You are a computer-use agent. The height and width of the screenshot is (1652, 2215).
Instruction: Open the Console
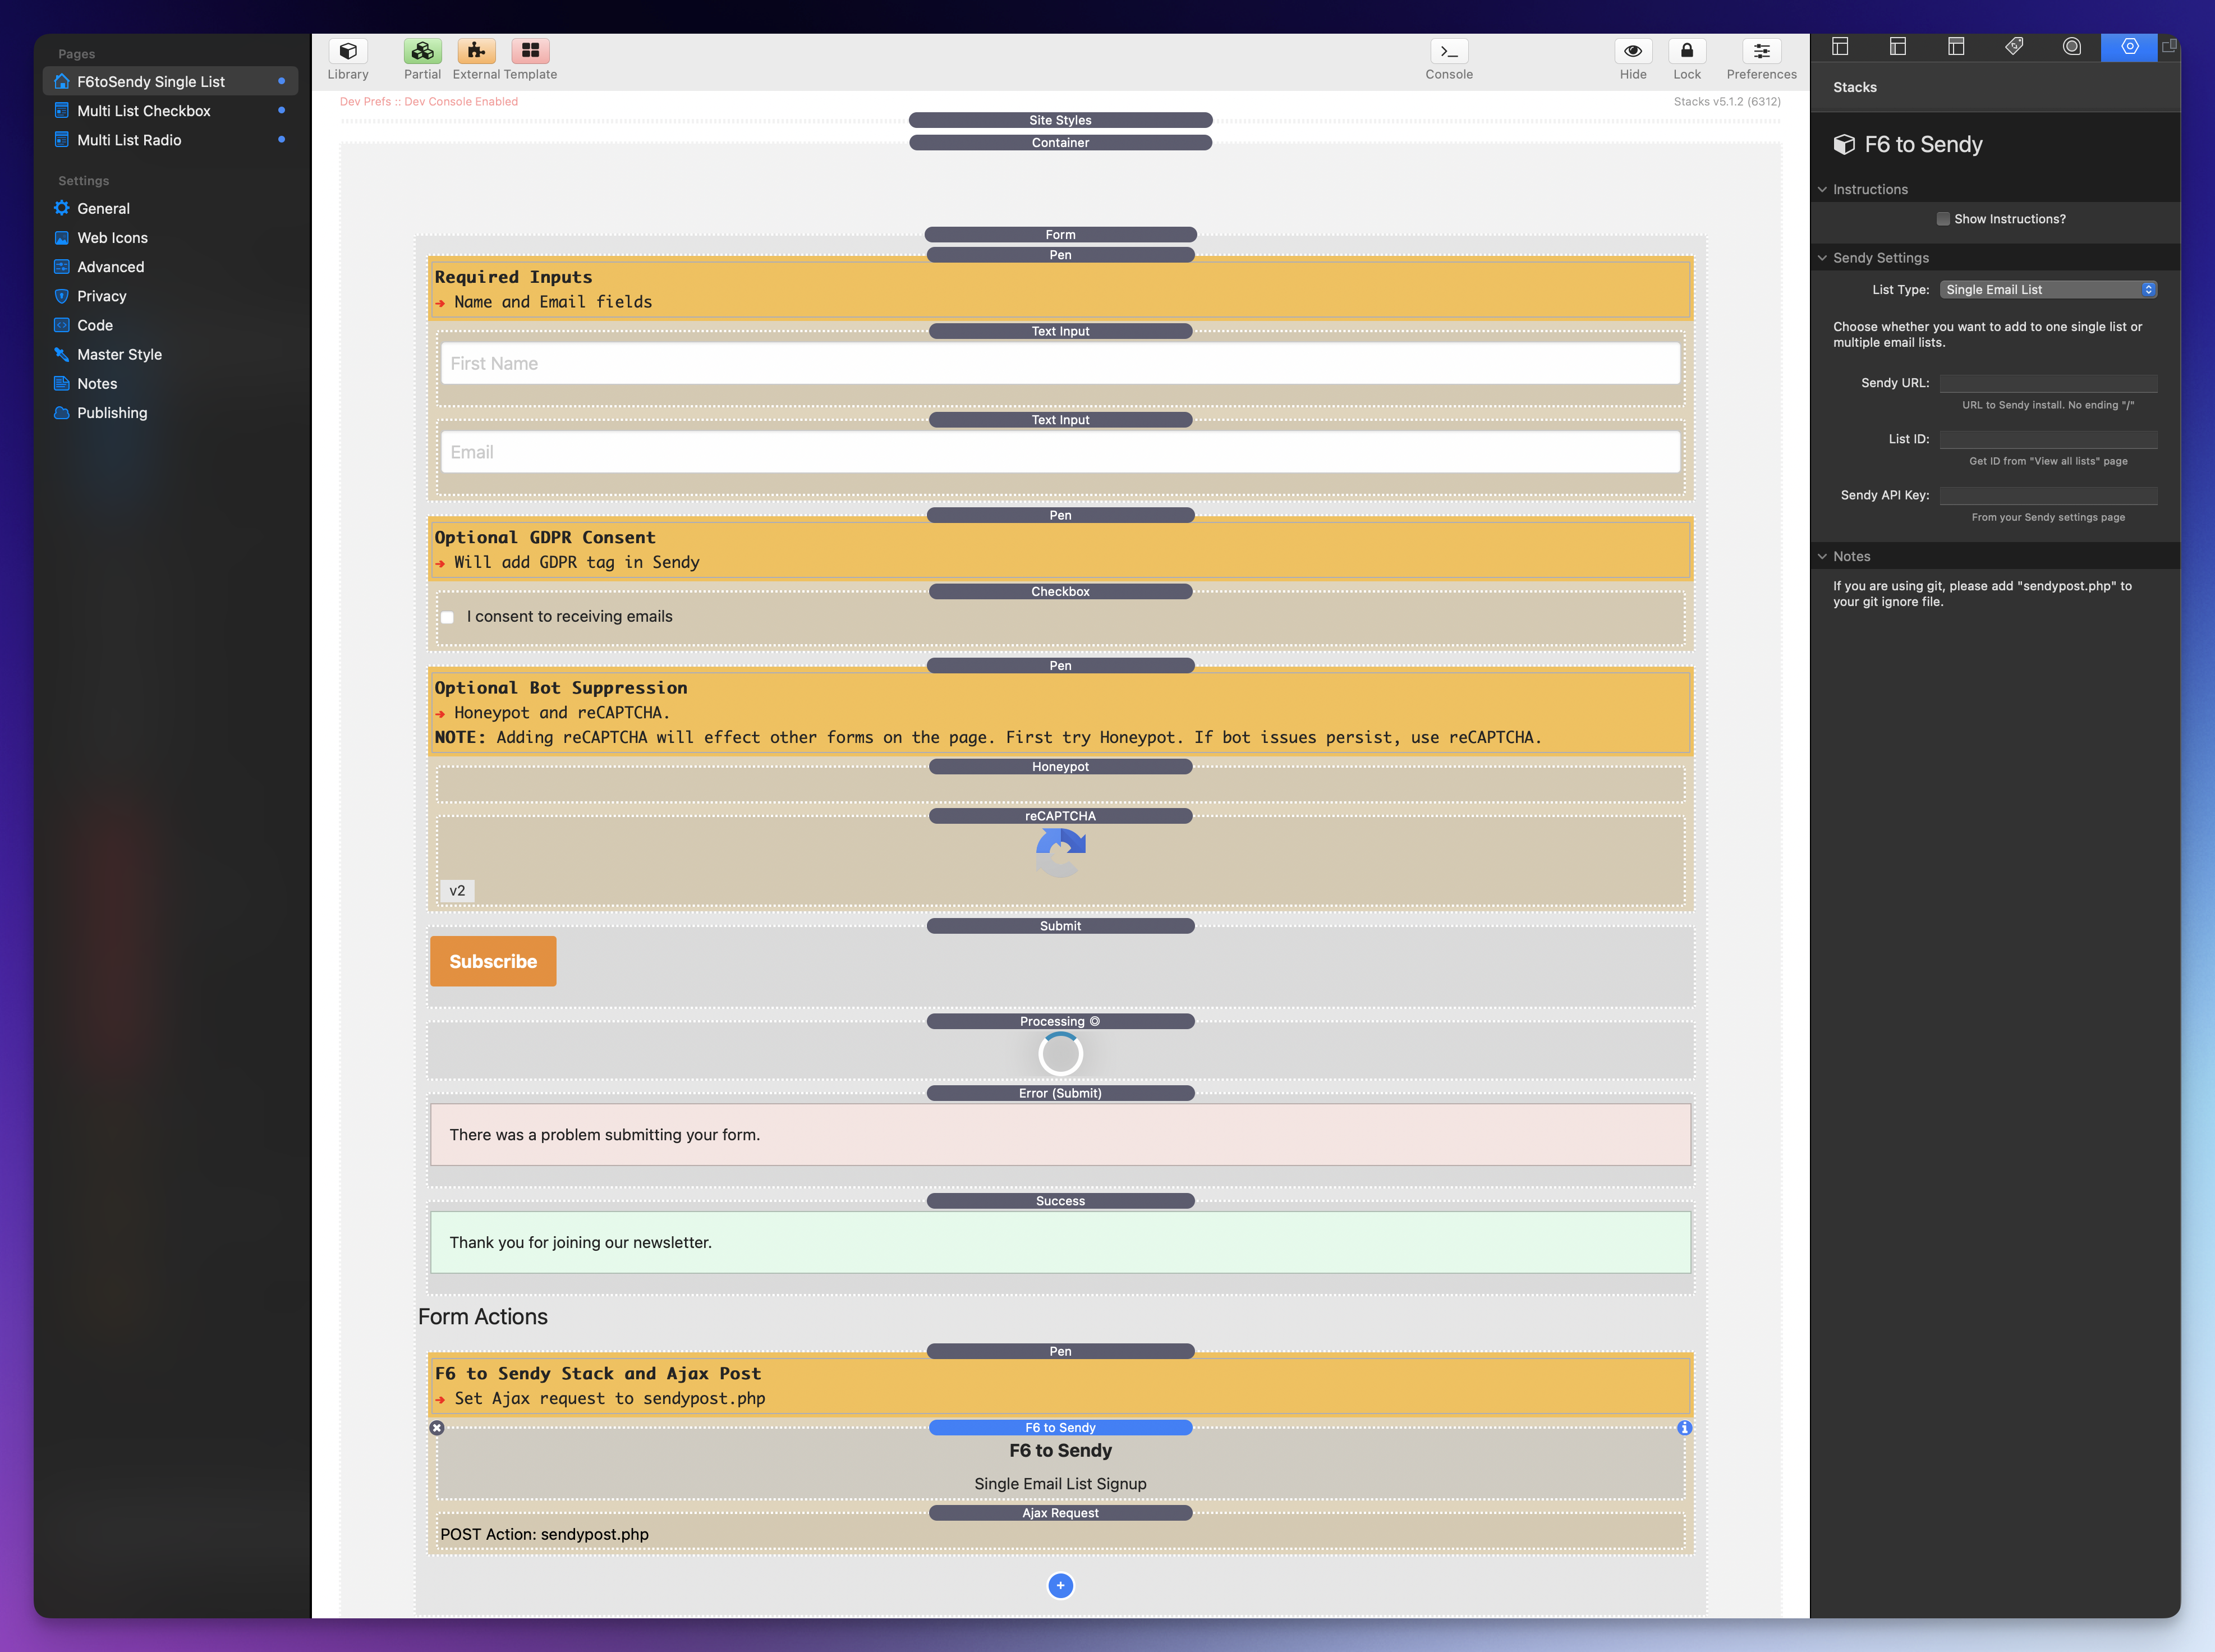pos(1449,51)
